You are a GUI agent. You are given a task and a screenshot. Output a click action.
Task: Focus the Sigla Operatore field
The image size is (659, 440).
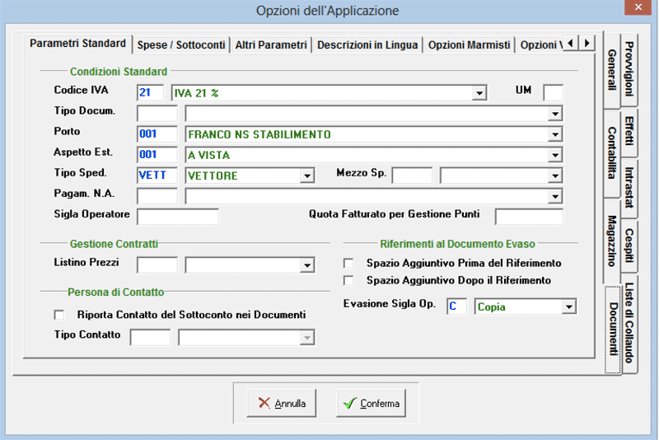tap(178, 217)
